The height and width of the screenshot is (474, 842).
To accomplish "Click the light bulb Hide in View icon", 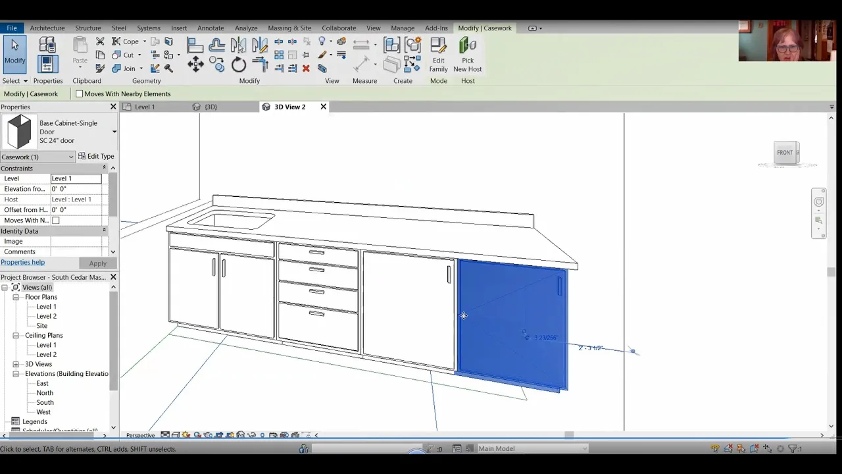I will click(322, 41).
